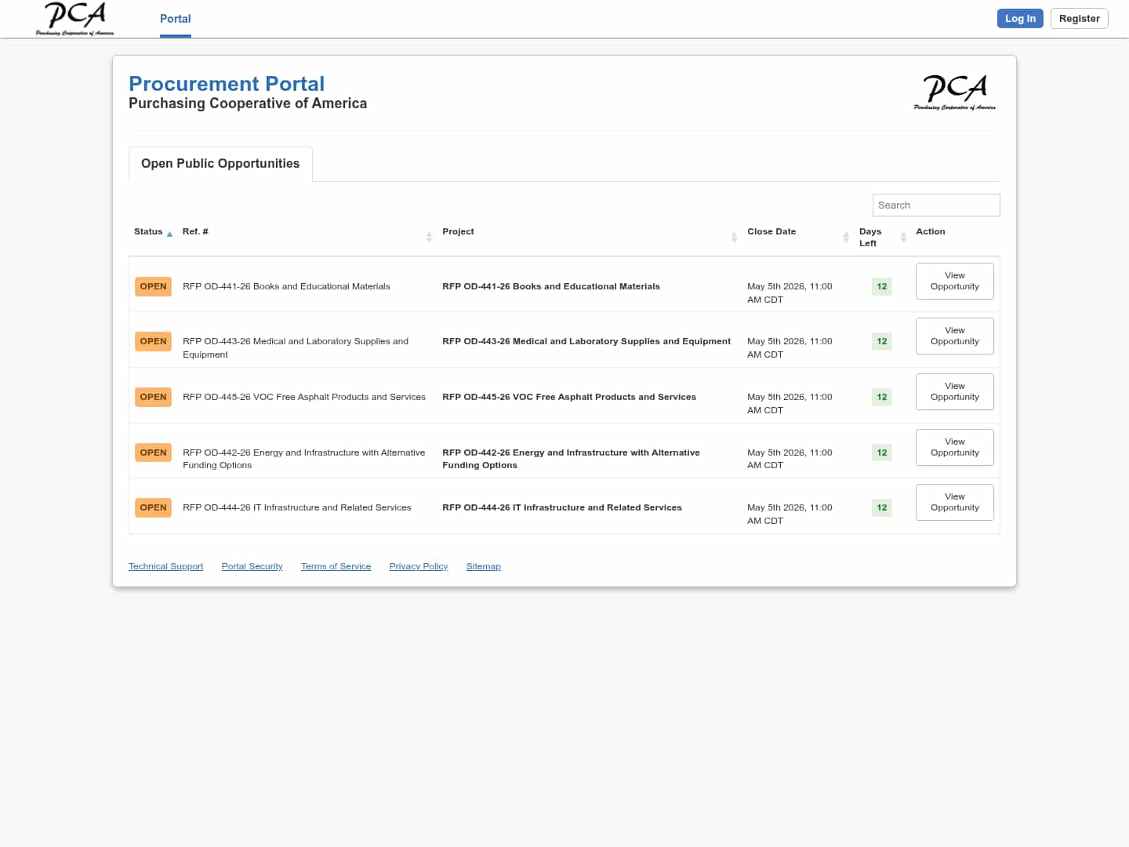Open the Portal navigation tab
The width and height of the screenshot is (1129, 847).
click(175, 19)
